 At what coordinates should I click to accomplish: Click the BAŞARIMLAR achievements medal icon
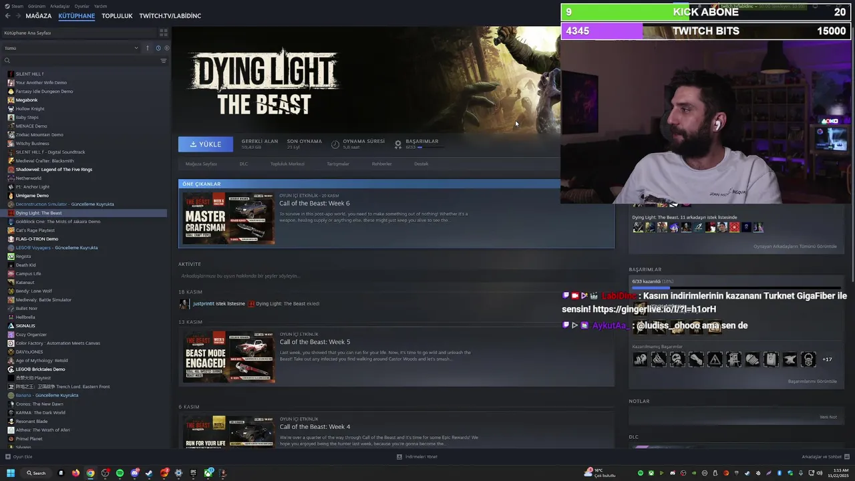[x=398, y=144]
